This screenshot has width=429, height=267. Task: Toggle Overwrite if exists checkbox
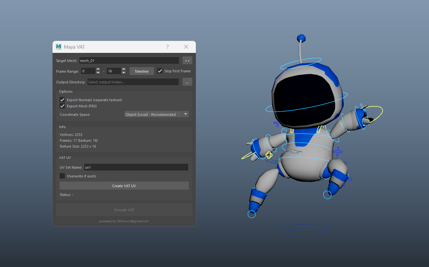click(x=63, y=176)
